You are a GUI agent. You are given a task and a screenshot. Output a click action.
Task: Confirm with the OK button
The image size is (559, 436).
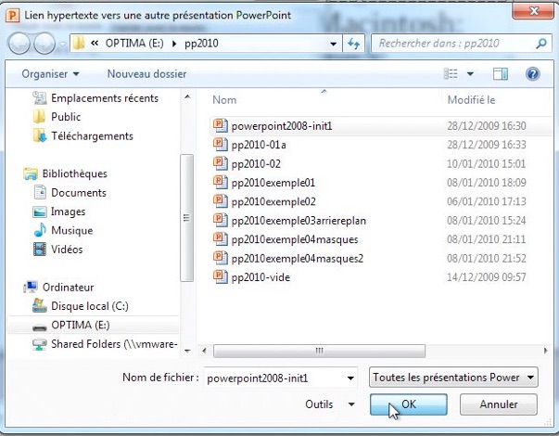coord(409,404)
